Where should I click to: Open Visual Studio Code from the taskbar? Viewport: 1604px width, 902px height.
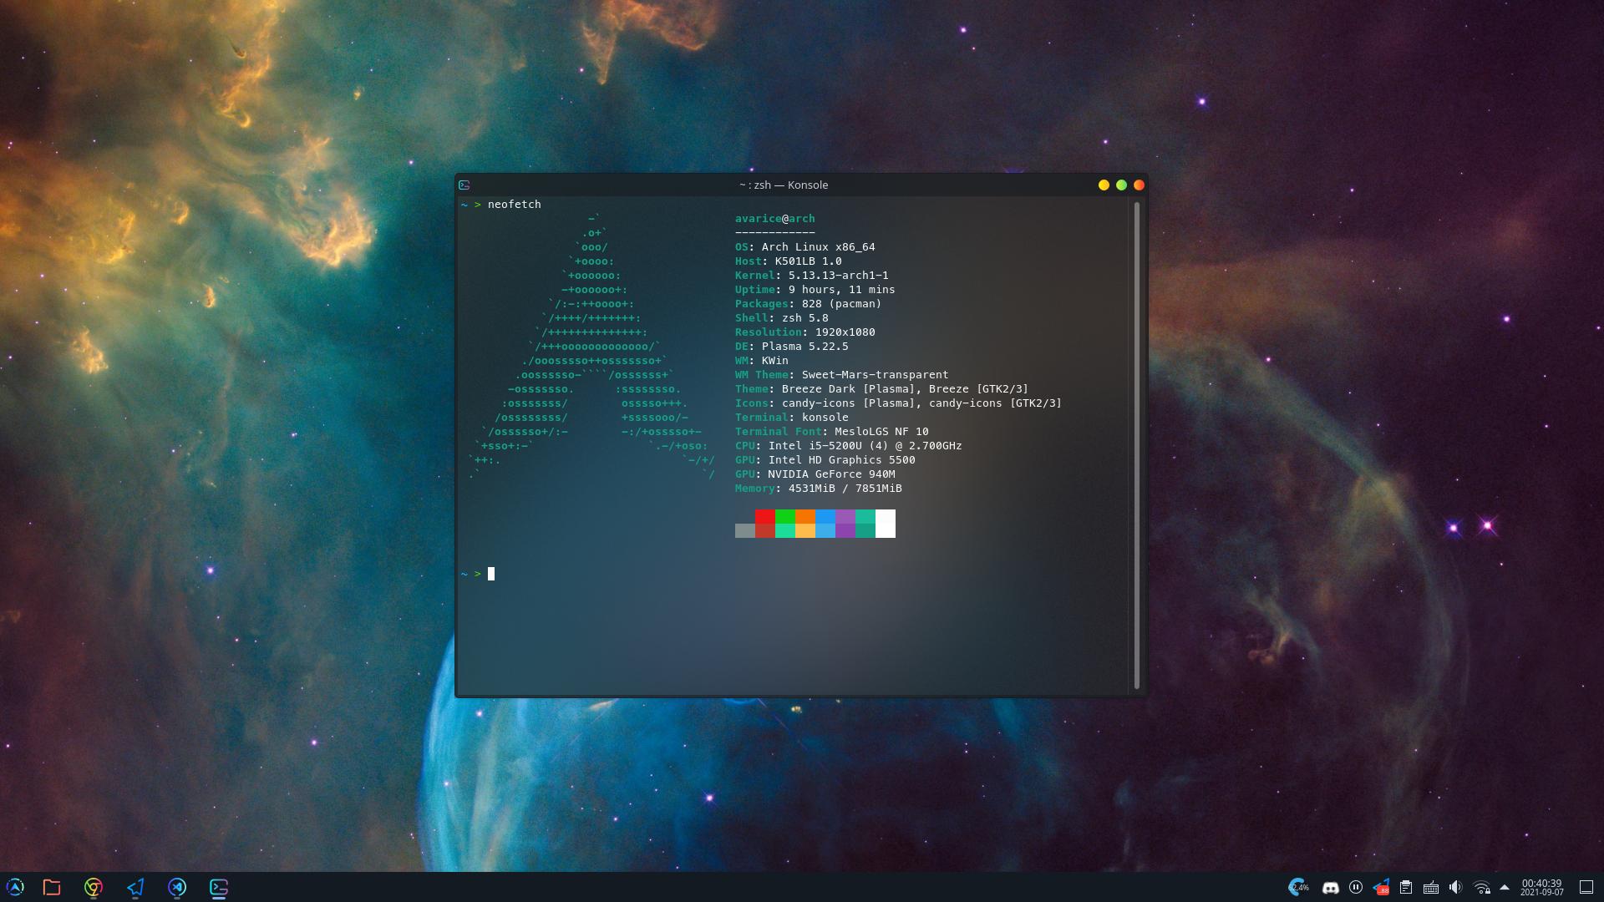177,887
